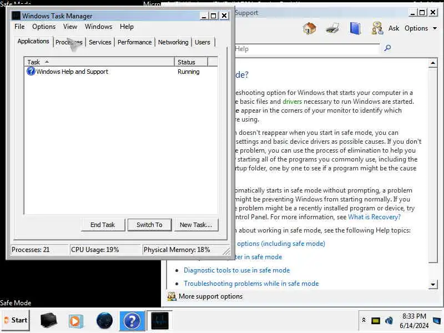This screenshot has width=444, height=333.
Task: Open 'Troubleshooting problems while in safe mode' link
Action: [x=251, y=284]
